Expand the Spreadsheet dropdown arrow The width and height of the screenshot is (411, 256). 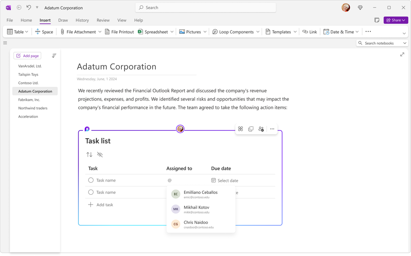point(172,32)
